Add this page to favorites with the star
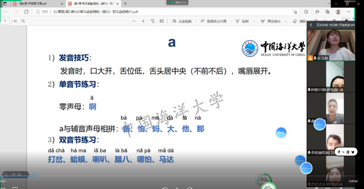The width and height of the screenshot is (364, 189). (x=295, y=12)
